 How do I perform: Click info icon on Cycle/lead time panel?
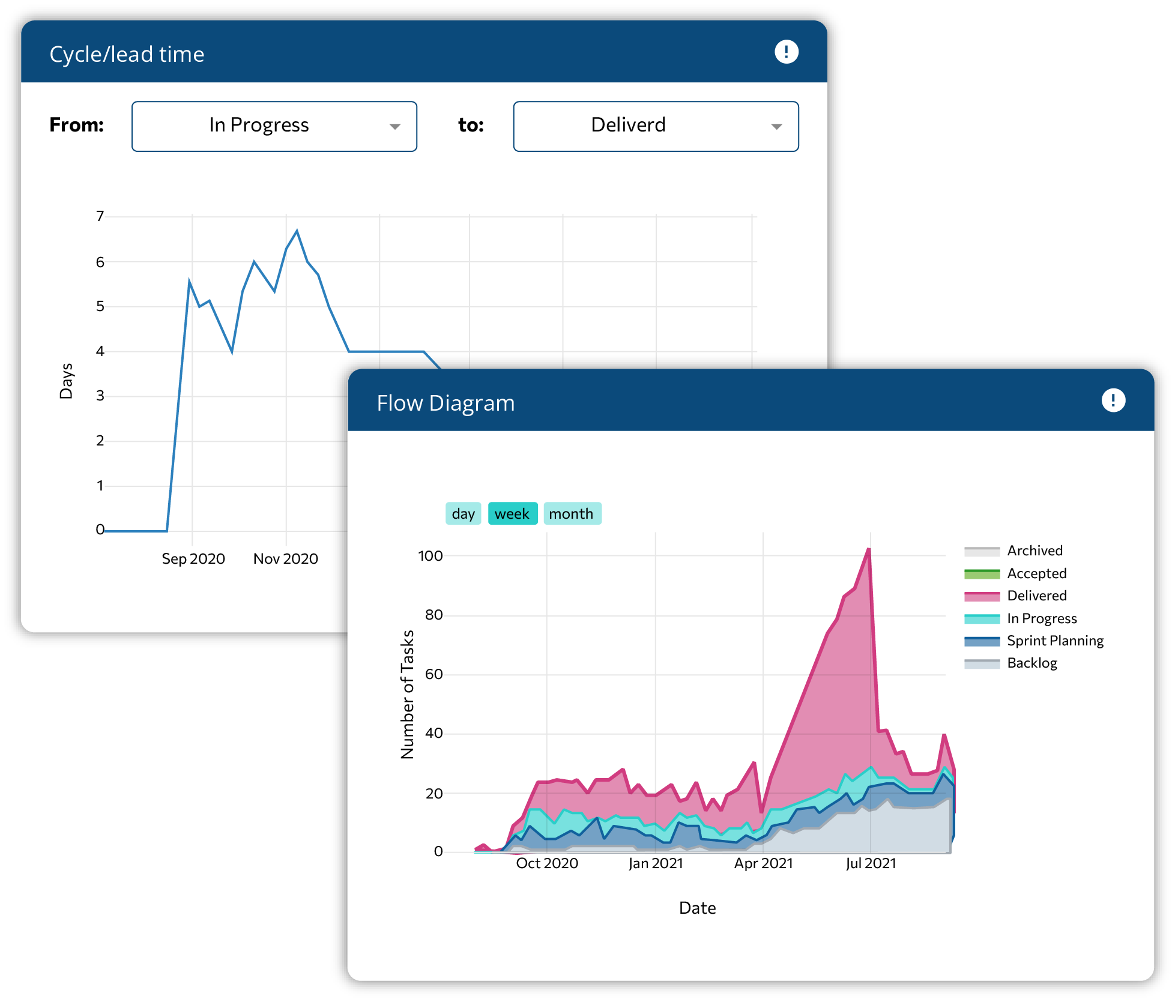pyautogui.click(x=786, y=52)
